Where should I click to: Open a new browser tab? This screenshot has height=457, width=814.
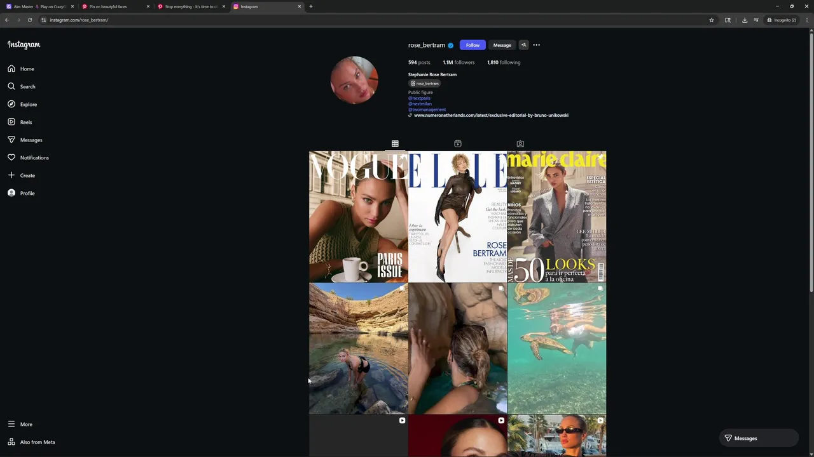311,6
